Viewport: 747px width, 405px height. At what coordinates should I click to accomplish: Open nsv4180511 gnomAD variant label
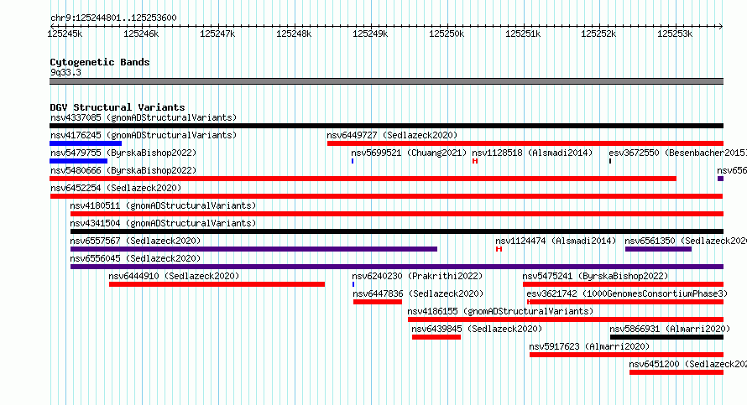point(163,205)
